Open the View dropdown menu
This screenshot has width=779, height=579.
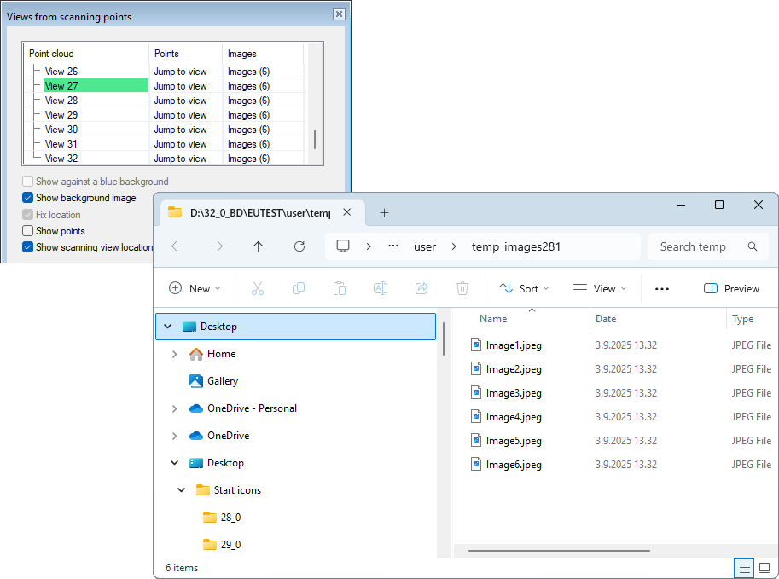pyautogui.click(x=600, y=289)
